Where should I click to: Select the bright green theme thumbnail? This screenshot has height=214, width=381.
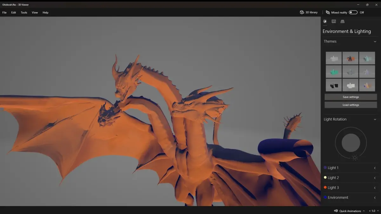(334, 72)
